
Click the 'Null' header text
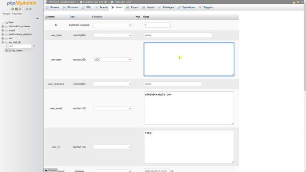pyautogui.click(x=138, y=17)
